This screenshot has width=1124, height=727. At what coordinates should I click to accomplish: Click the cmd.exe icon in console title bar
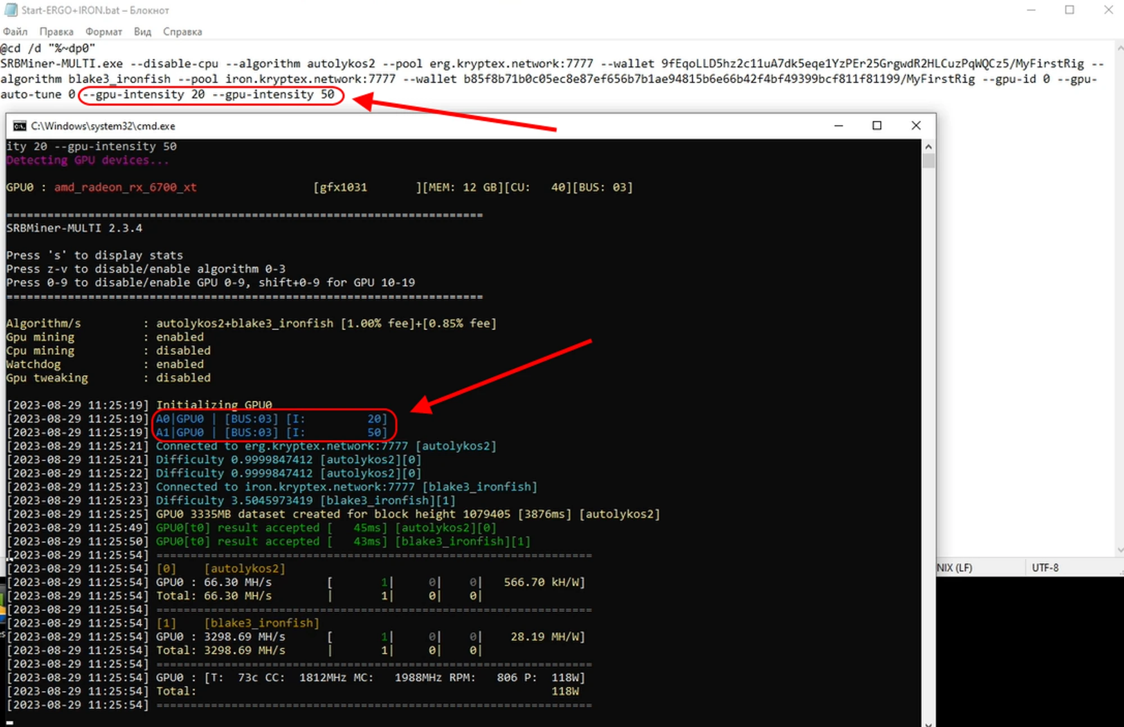pos(20,126)
